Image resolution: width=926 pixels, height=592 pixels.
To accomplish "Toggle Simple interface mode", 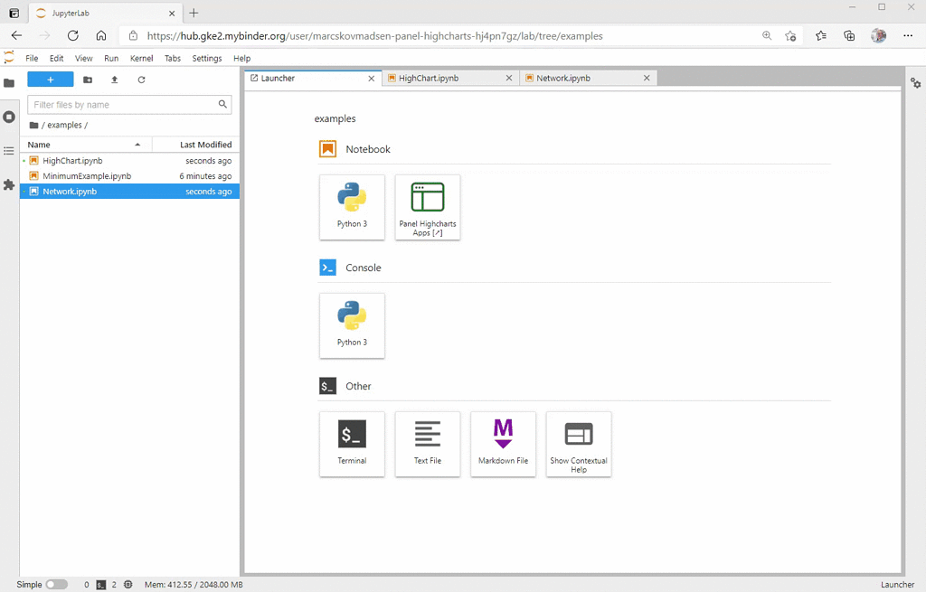I will [56, 584].
